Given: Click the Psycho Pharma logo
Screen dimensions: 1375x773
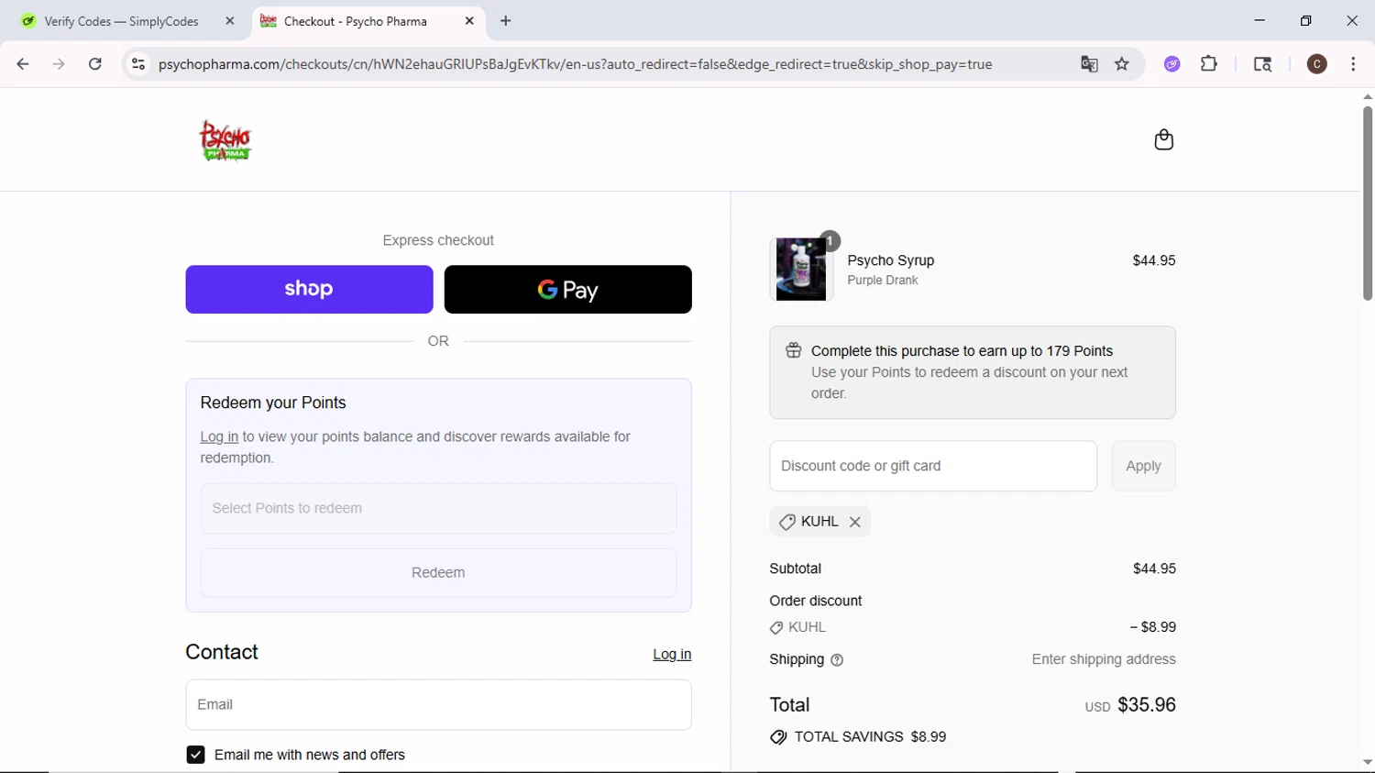Looking at the screenshot, I should (x=225, y=140).
